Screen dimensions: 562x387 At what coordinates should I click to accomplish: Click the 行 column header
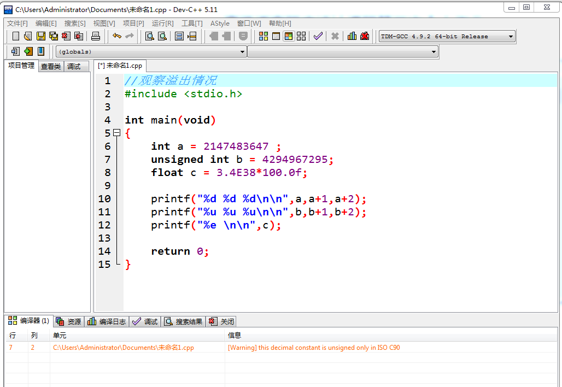(x=16, y=336)
